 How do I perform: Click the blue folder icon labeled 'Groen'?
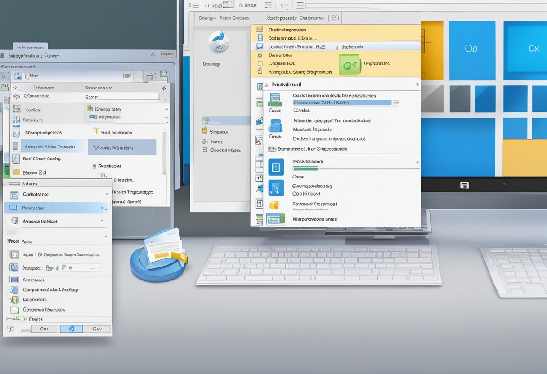click(x=275, y=125)
